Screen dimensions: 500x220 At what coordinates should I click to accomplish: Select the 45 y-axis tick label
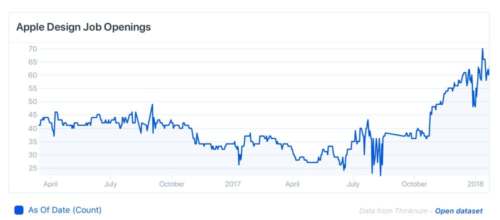click(x=33, y=115)
